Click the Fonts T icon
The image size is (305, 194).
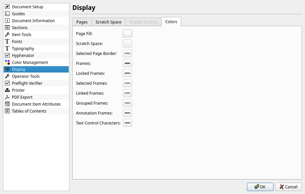[x=7, y=41]
